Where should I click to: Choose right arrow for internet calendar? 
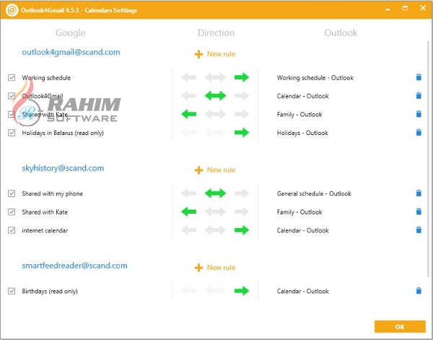coord(242,230)
